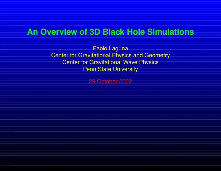This screenshot has height=171, width=221.
Task: Click "Center for Gravitational Physics and Geometry" line
Action: pyautogui.click(x=110, y=55)
